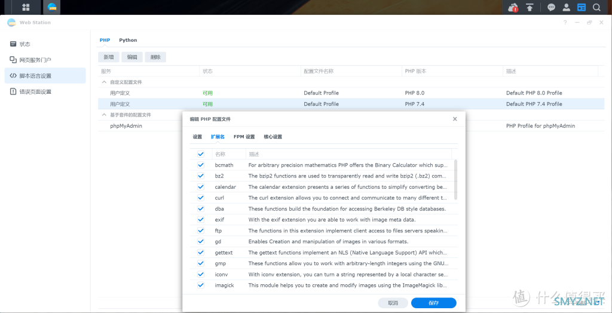The height and width of the screenshot is (313, 612).
Task: Toggle the select-all extensions header checkbox
Action: (x=201, y=154)
